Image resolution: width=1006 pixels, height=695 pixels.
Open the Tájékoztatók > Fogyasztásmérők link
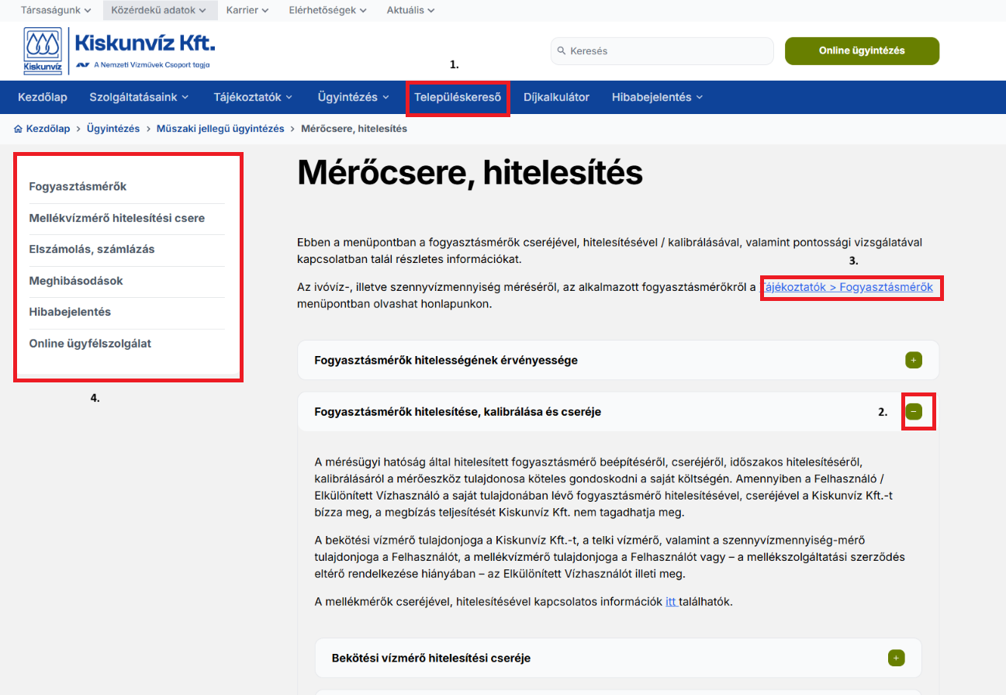pos(851,287)
